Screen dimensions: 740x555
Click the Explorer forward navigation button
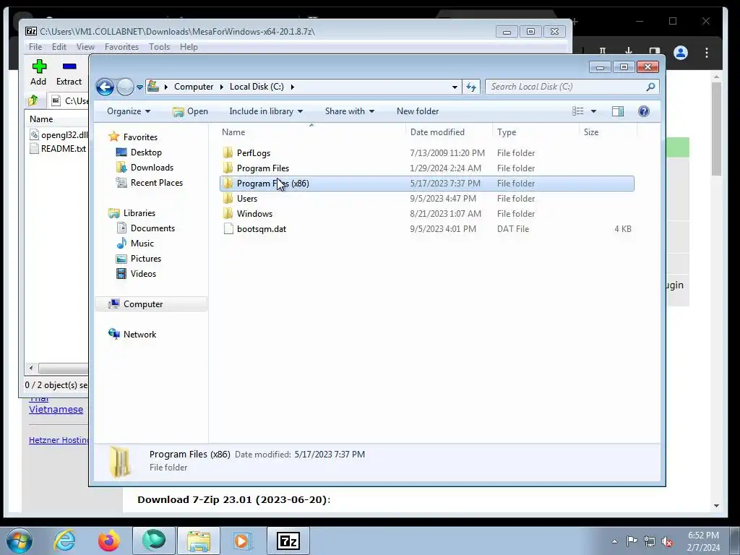tap(125, 87)
